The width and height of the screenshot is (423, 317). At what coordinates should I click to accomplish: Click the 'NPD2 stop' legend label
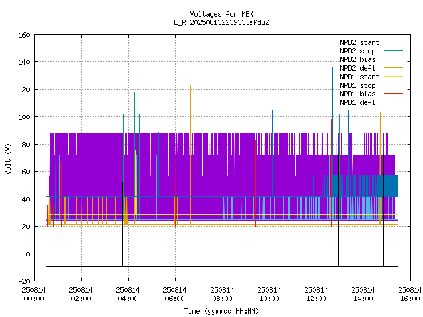tap(358, 51)
